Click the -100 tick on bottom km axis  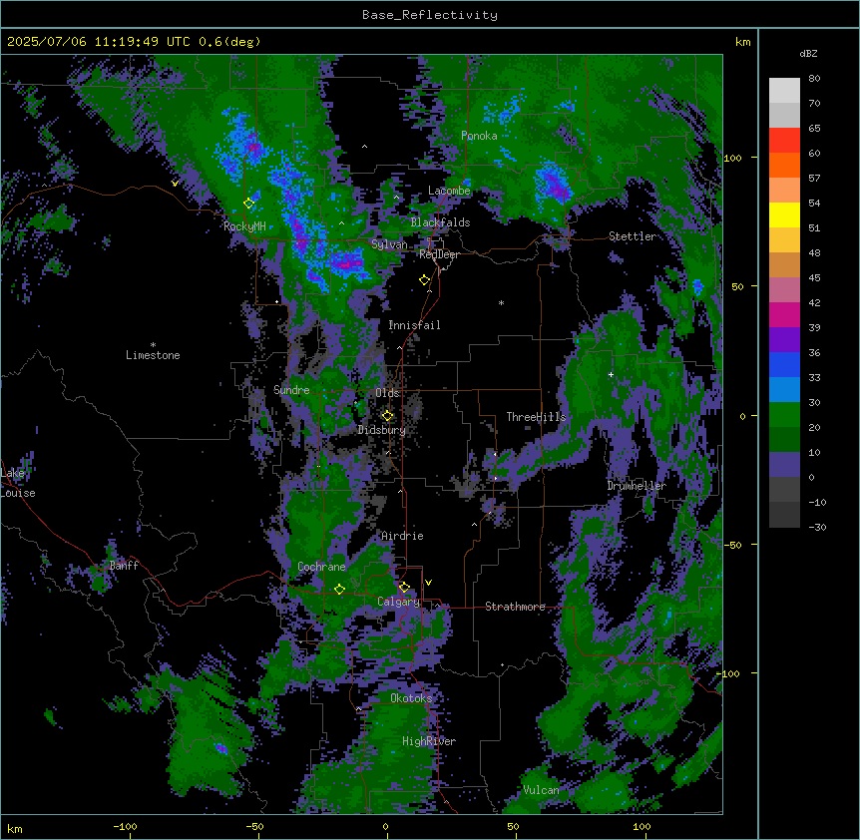tap(125, 826)
